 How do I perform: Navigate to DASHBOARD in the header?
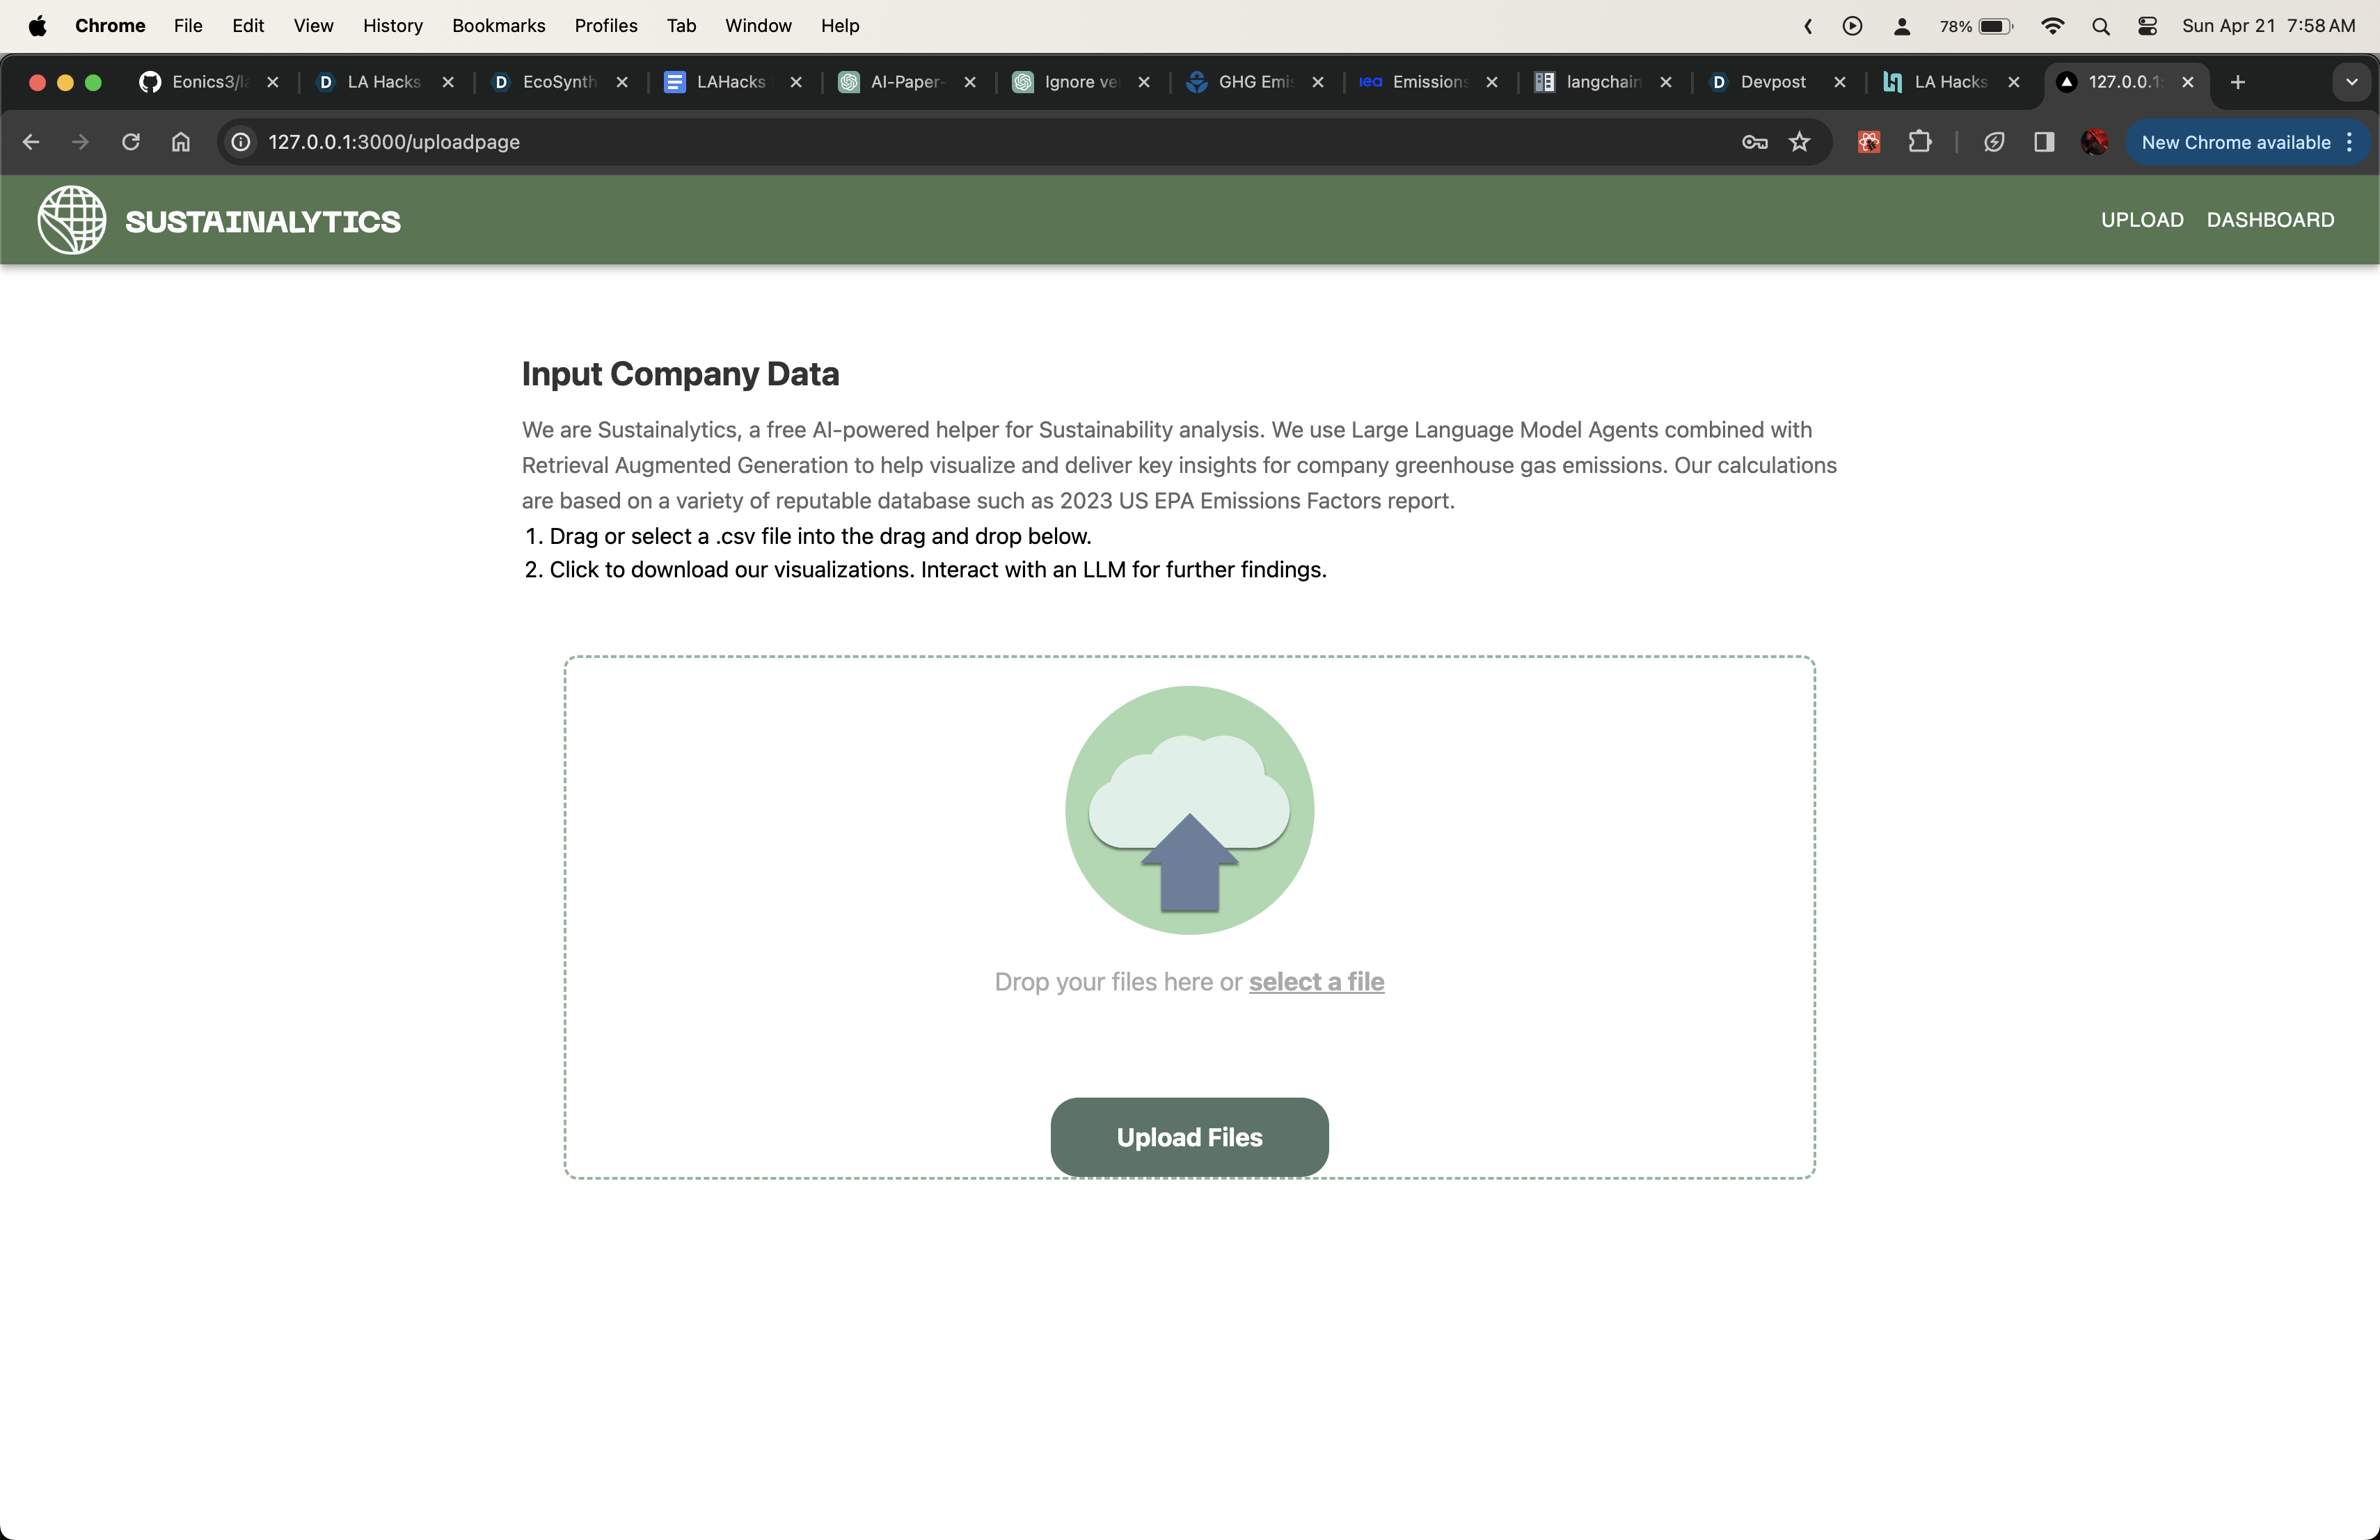[x=2270, y=220]
